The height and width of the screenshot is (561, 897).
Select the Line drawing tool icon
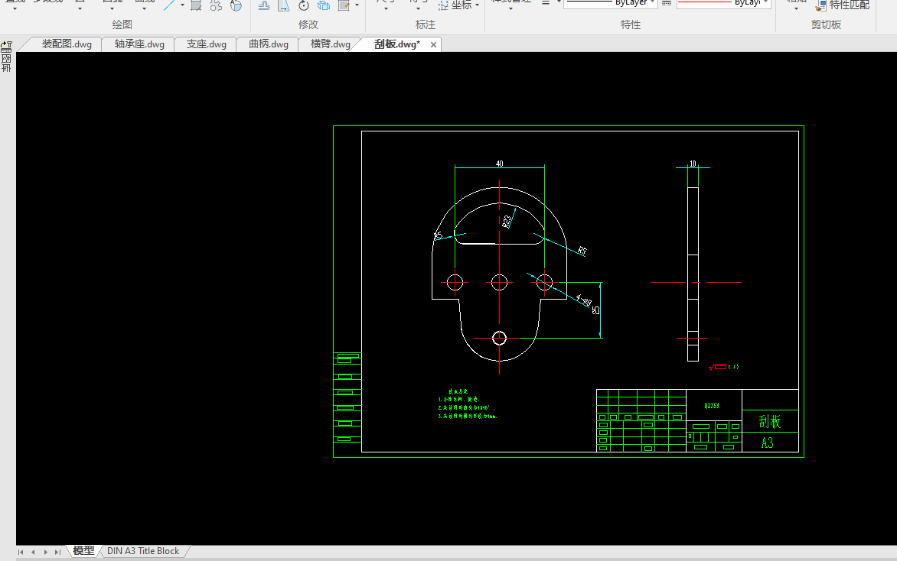pyautogui.click(x=168, y=5)
